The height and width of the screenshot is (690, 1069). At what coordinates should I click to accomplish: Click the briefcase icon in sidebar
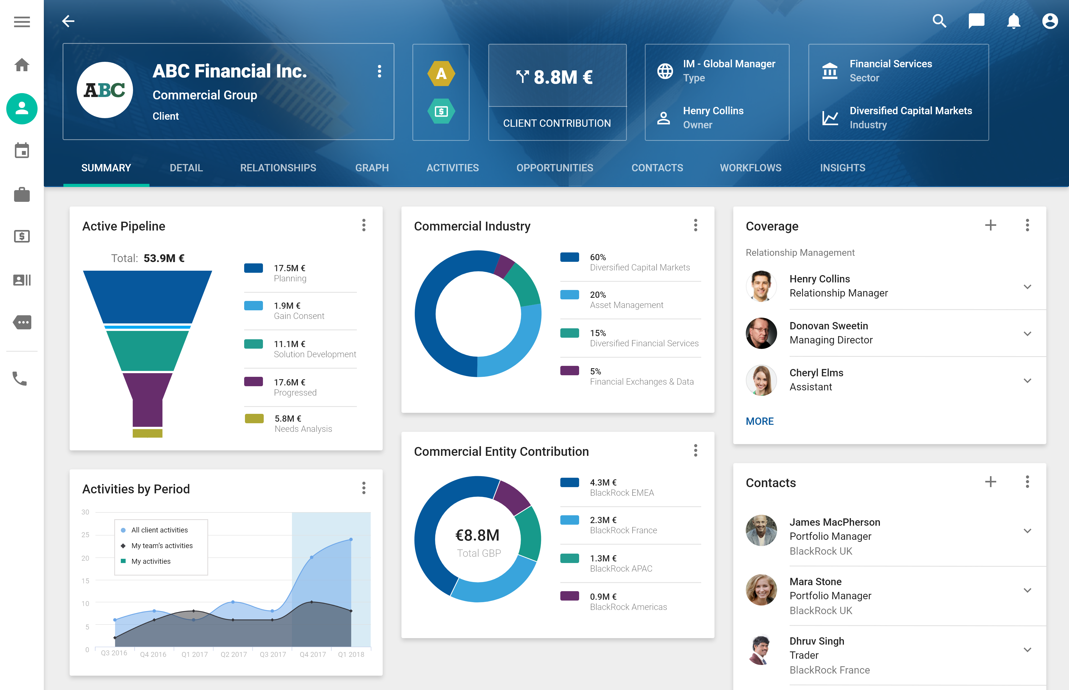click(x=21, y=195)
